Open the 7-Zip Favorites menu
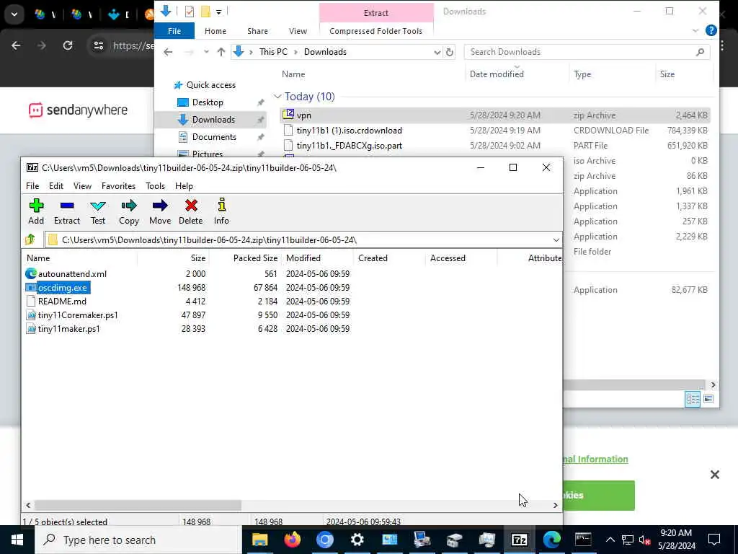The image size is (738, 554). tap(118, 186)
